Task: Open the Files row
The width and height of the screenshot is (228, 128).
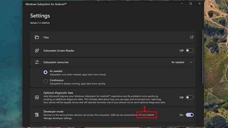Action: point(113,37)
